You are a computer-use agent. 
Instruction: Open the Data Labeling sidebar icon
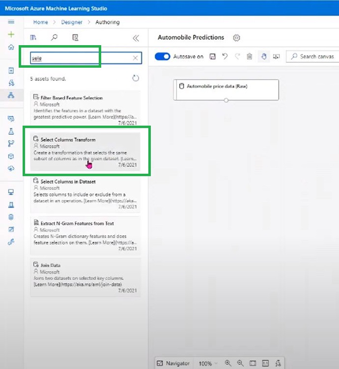[x=11, y=229]
